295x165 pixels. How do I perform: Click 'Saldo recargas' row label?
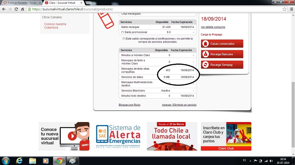coord(130,27)
